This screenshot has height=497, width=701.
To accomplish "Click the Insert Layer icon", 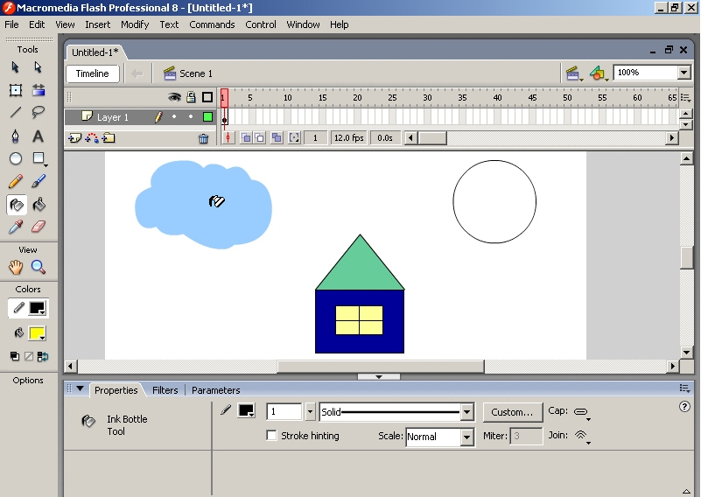I will 74,138.
